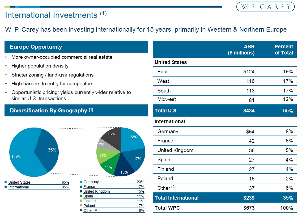Click the 'Opportunistic pricing' bullet text
Image resolution: width=298 pixels, height=215 pixels.
coord(71,95)
